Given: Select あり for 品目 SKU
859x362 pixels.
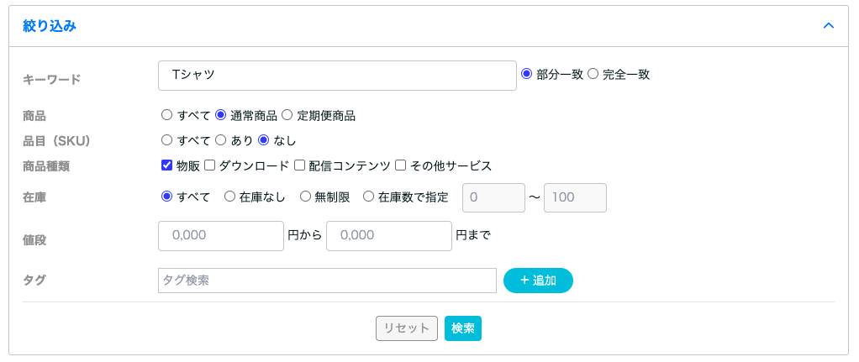Looking at the screenshot, I should tap(221, 140).
